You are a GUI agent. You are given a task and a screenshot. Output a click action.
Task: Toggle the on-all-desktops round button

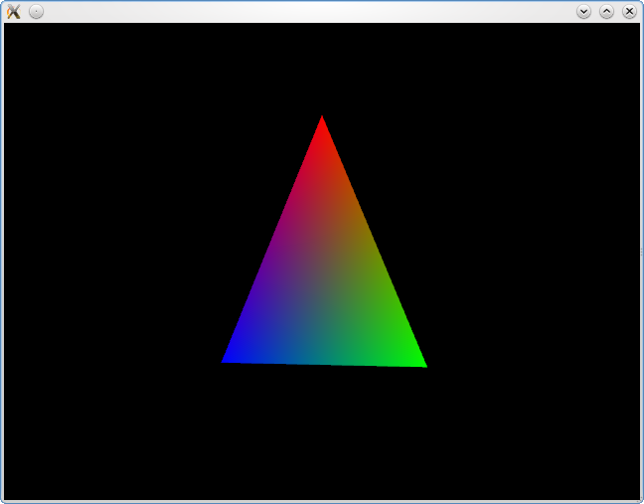point(36,11)
